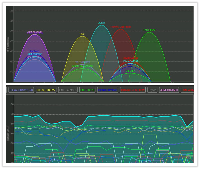Select the MERCURY_A3001C network label
The height and width of the screenshot is (169, 200).
[x=83, y=66]
